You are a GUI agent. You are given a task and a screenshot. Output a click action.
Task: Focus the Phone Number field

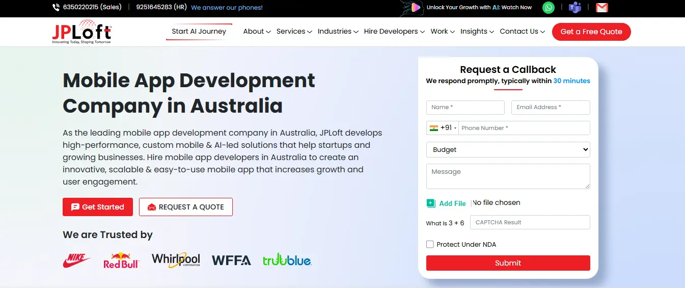tap(524, 128)
